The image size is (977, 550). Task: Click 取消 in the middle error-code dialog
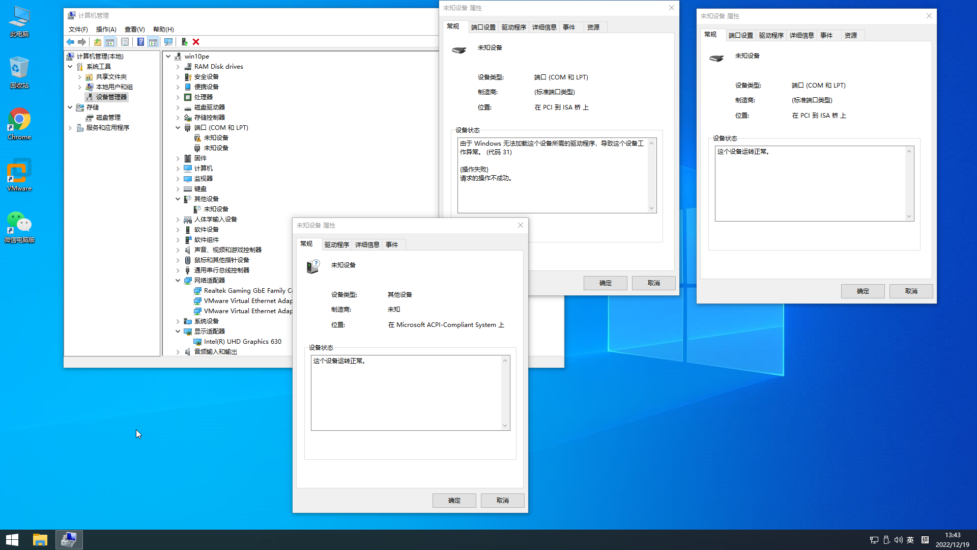click(654, 283)
